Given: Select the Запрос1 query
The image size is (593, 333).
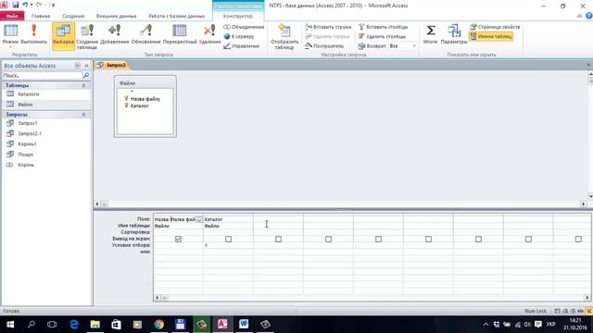Looking at the screenshot, I should click(x=46, y=123).
